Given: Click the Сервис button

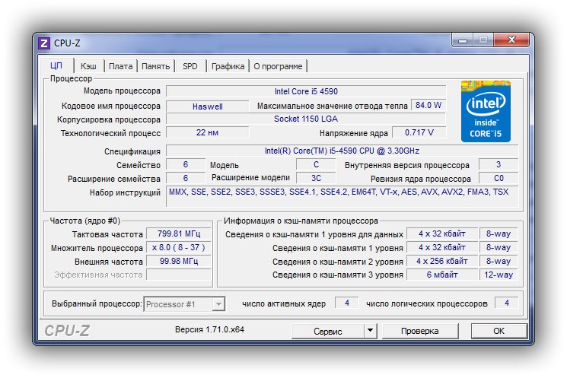Looking at the screenshot, I should coord(327,331).
